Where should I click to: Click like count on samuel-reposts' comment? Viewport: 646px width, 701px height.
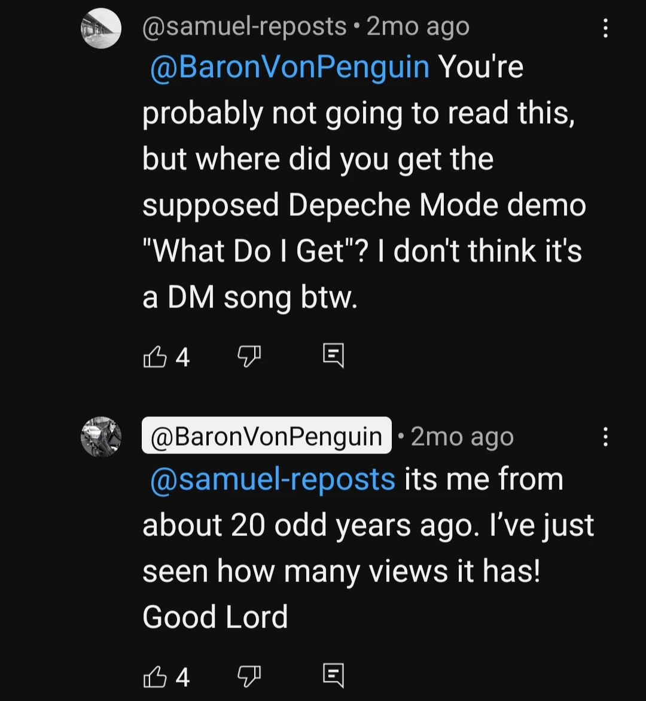183,358
